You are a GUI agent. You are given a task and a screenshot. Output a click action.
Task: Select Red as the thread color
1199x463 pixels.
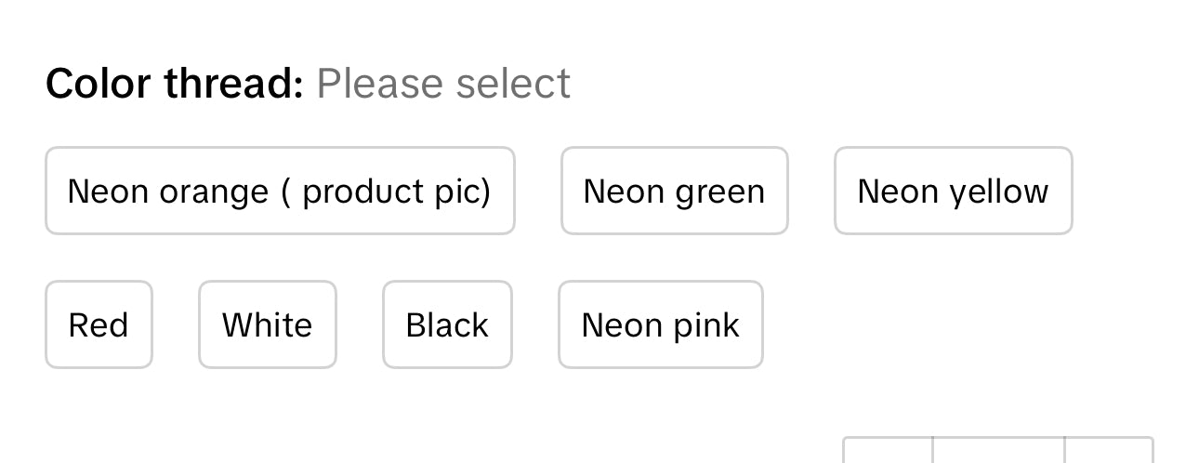(x=99, y=324)
